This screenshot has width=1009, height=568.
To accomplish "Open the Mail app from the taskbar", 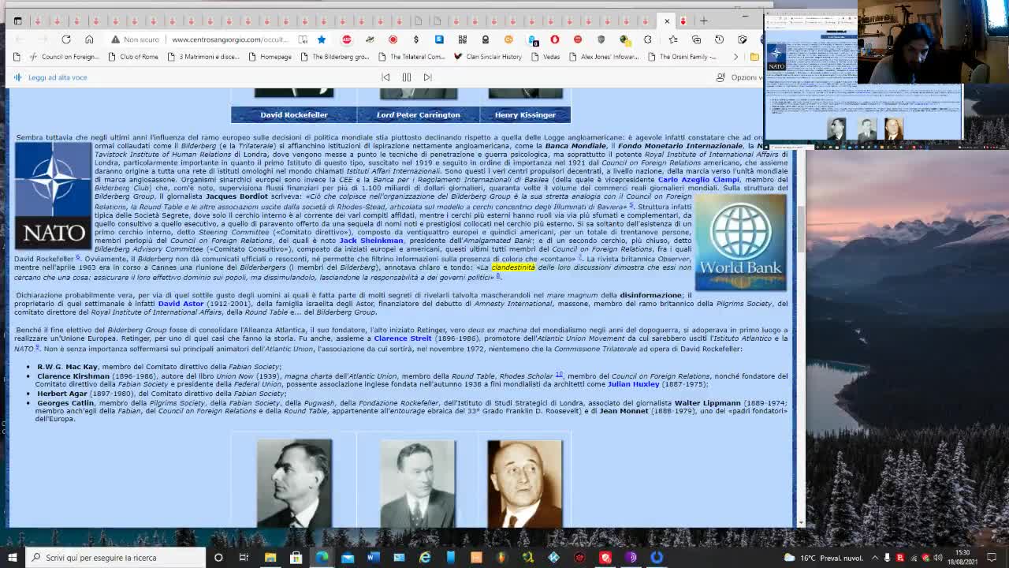I will point(348,558).
